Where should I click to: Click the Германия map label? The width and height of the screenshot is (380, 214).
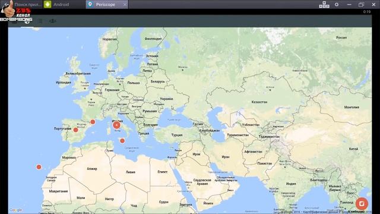point(112,90)
